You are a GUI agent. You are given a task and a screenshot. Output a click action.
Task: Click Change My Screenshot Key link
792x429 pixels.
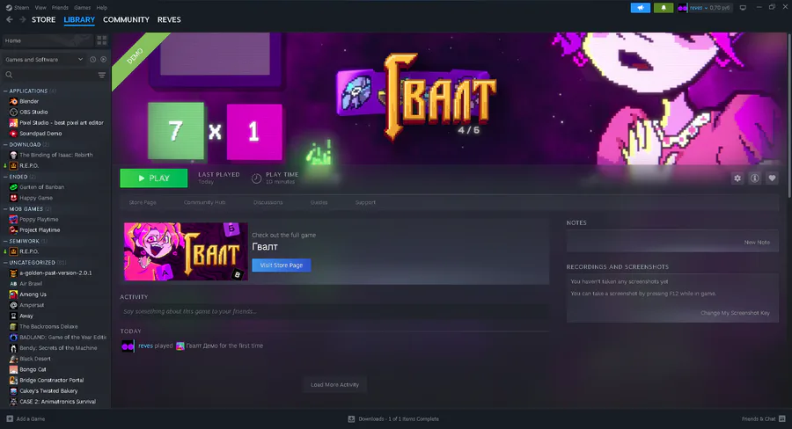click(735, 314)
